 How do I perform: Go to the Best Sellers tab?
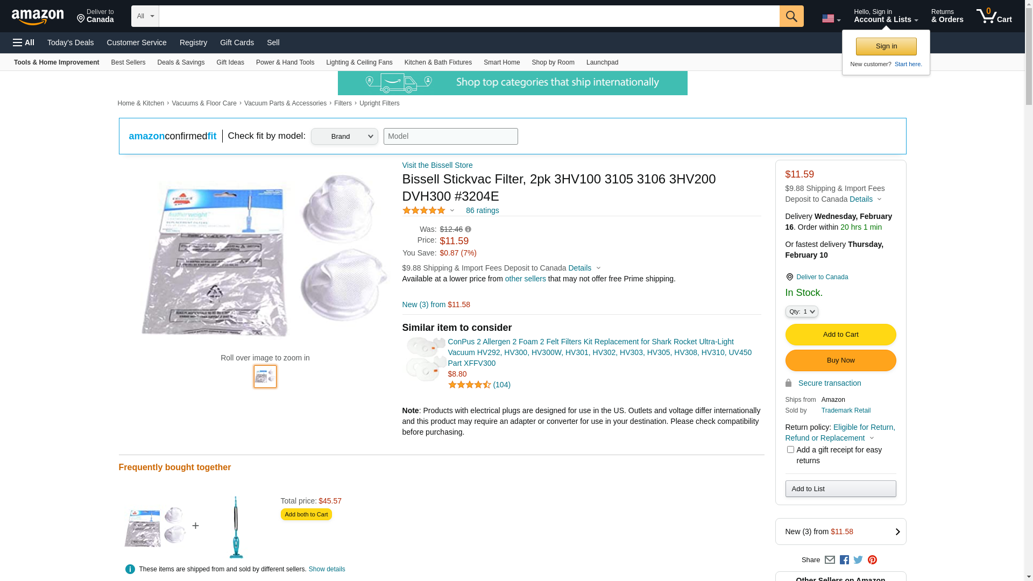128,62
